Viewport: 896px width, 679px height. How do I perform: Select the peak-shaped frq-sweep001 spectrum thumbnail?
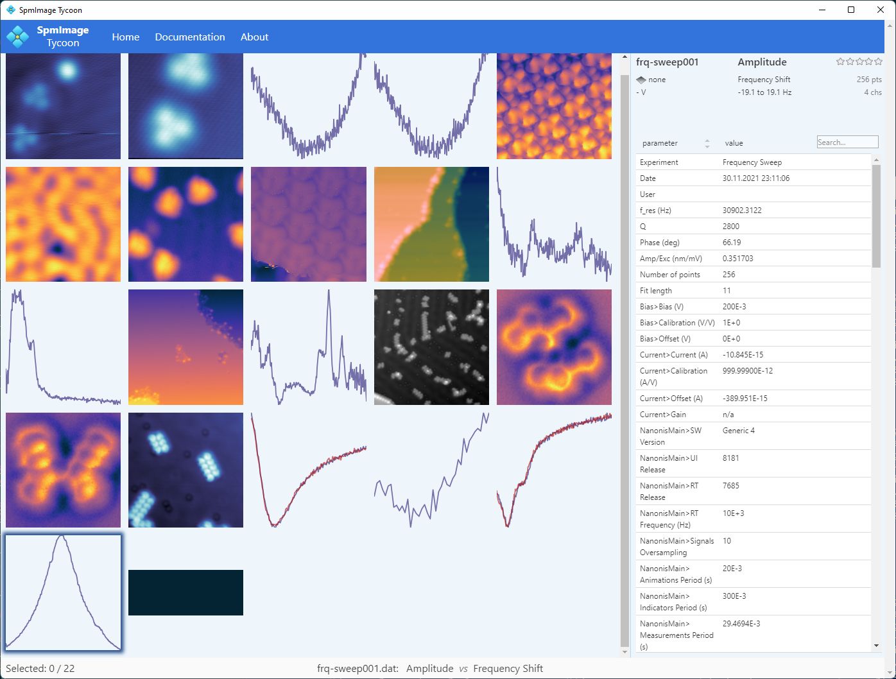[63, 592]
